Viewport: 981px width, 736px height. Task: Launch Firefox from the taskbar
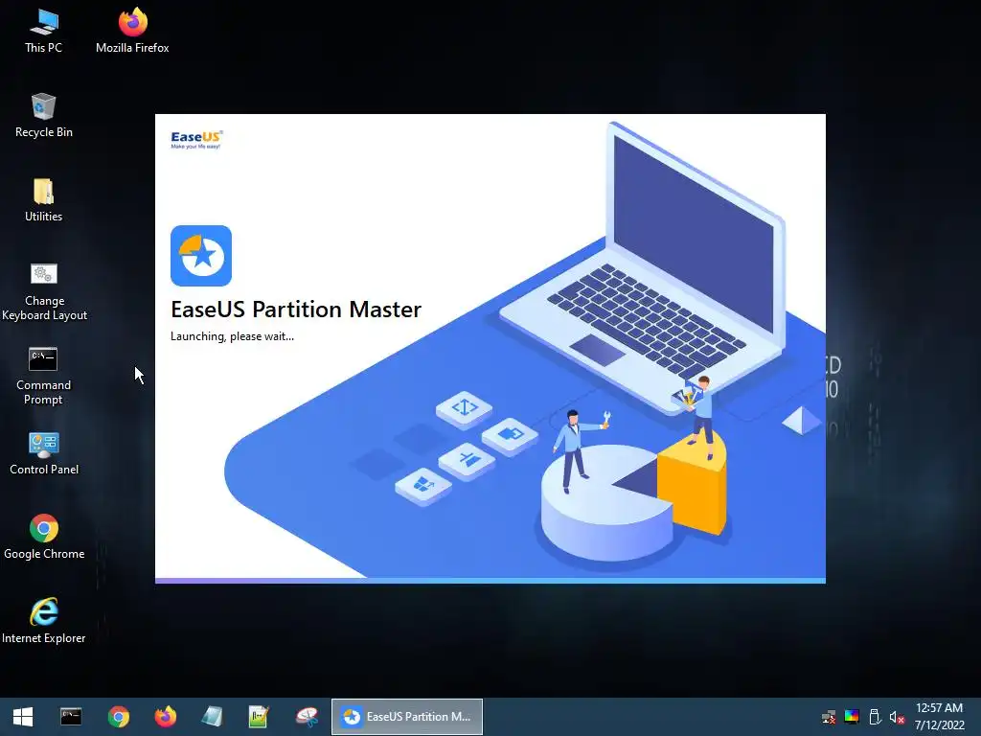(x=165, y=717)
